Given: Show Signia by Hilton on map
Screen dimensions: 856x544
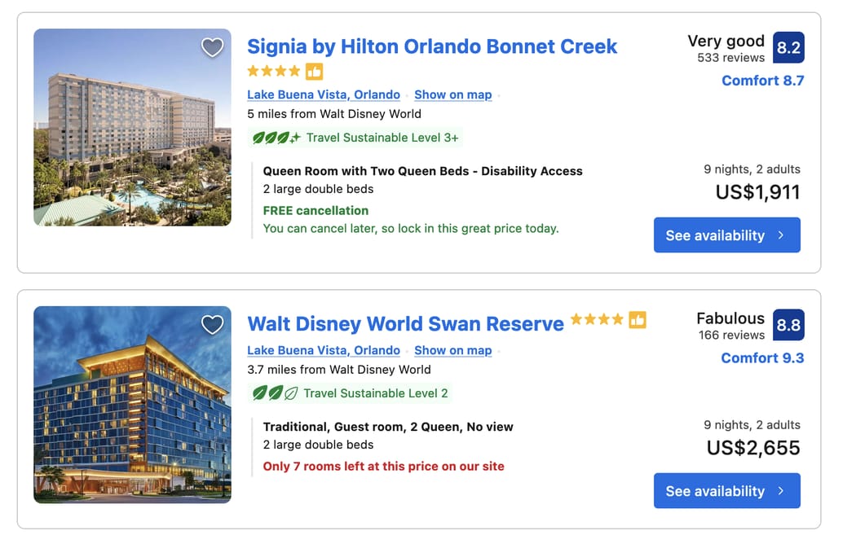Looking at the screenshot, I should pos(452,94).
